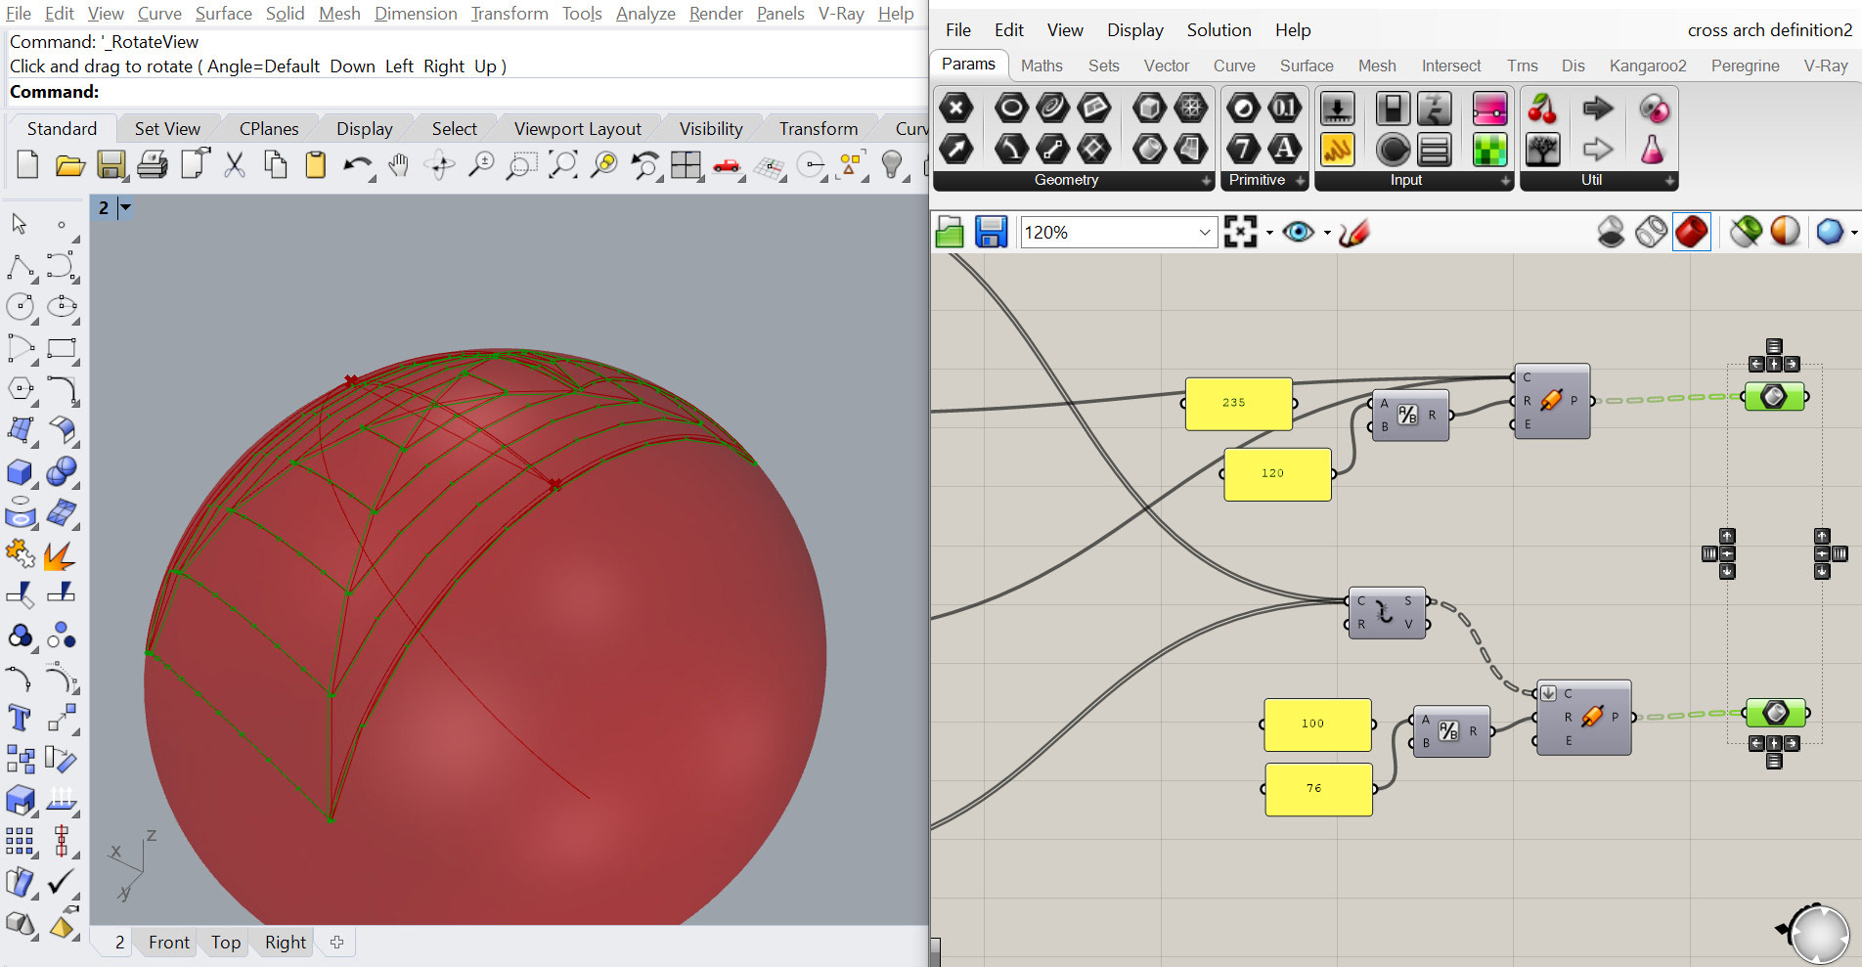Open the eye preview dropdown arrow
The width and height of the screenshot is (1862, 967).
click(1327, 233)
